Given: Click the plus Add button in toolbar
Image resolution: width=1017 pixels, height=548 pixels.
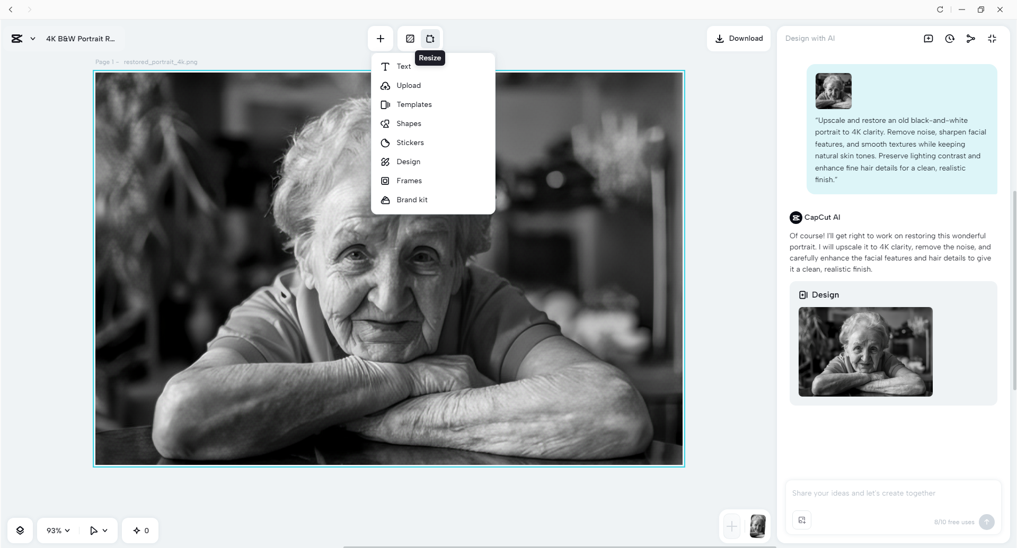Looking at the screenshot, I should pyautogui.click(x=381, y=39).
